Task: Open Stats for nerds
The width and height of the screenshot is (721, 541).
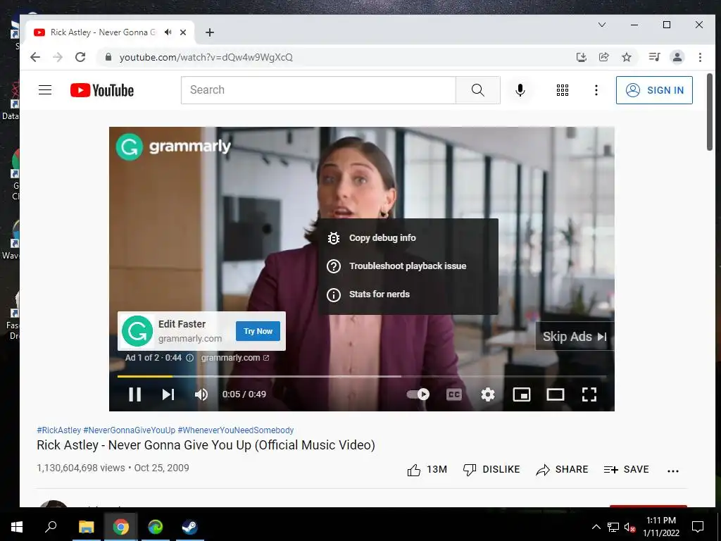Action: [408, 294]
